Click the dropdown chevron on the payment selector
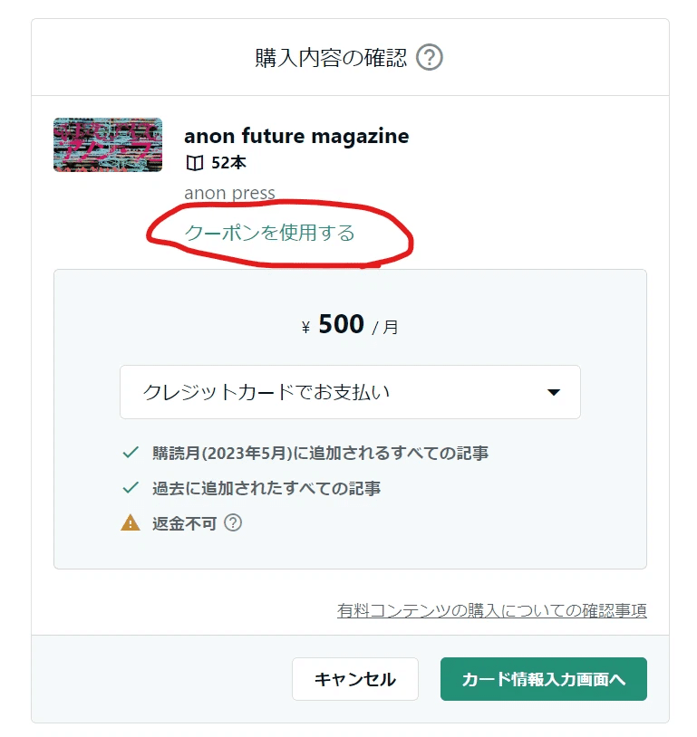 [554, 392]
